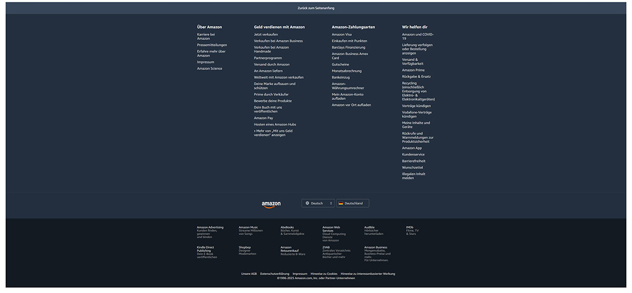Open Monatsabrechnung link
The image size is (632, 293).
(x=347, y=70)
